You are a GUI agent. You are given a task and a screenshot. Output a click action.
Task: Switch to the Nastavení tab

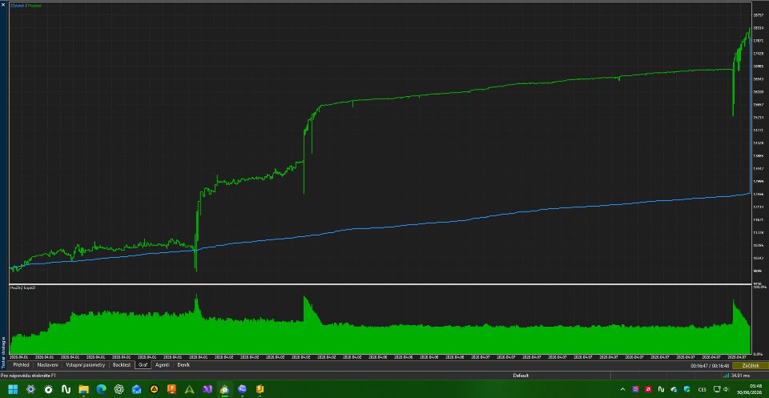(x=48, y=365)
